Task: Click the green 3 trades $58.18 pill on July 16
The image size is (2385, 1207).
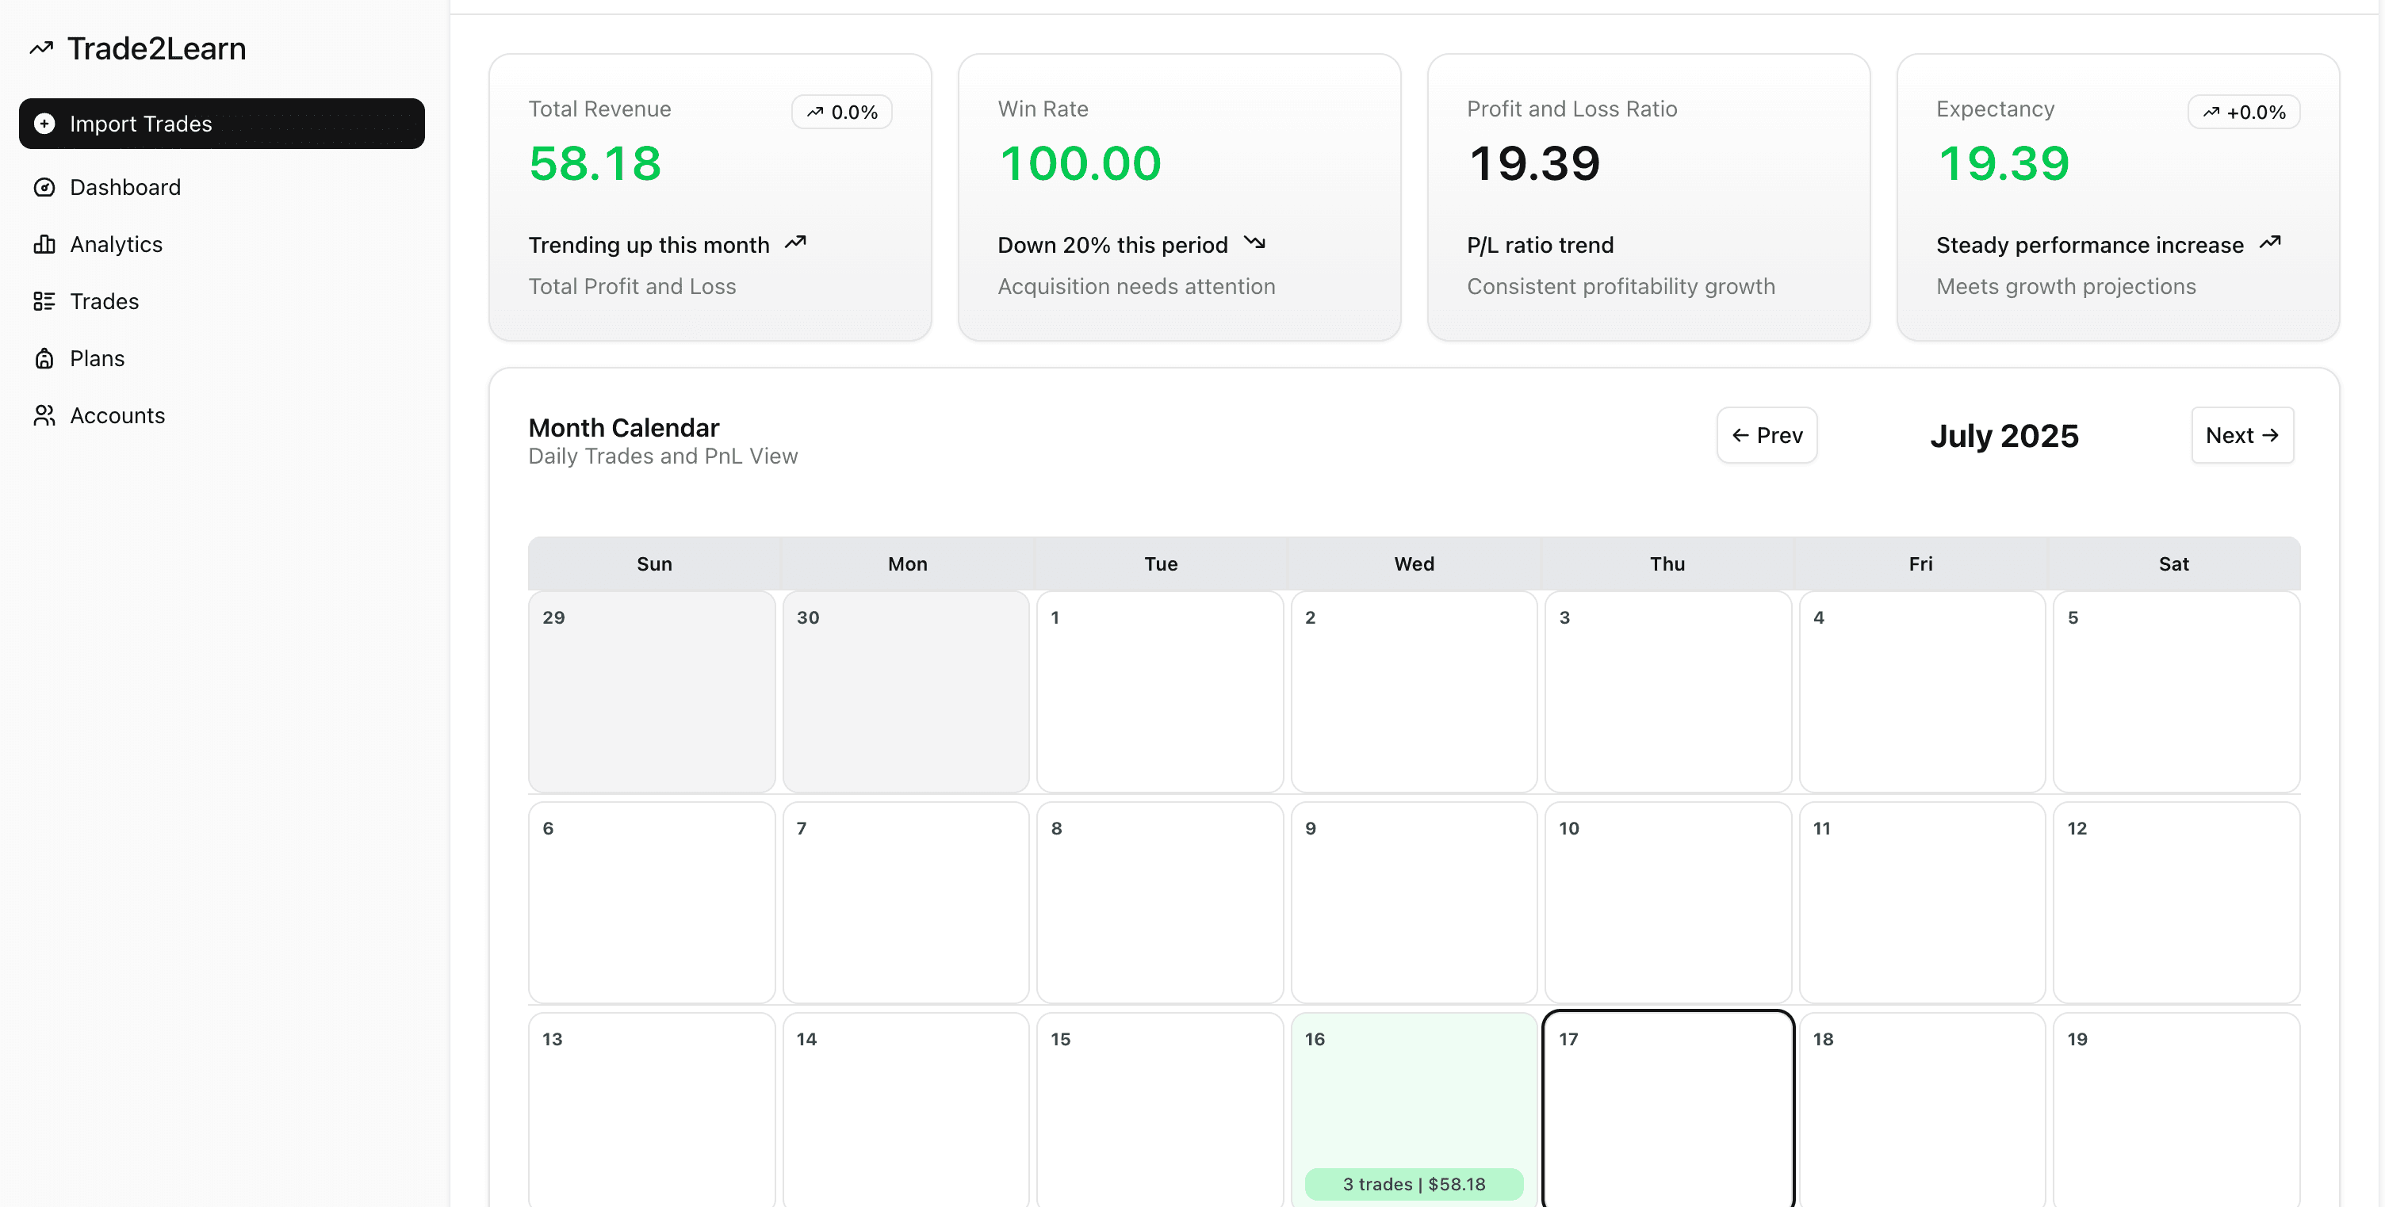Action: (x=1414, y=1184)
